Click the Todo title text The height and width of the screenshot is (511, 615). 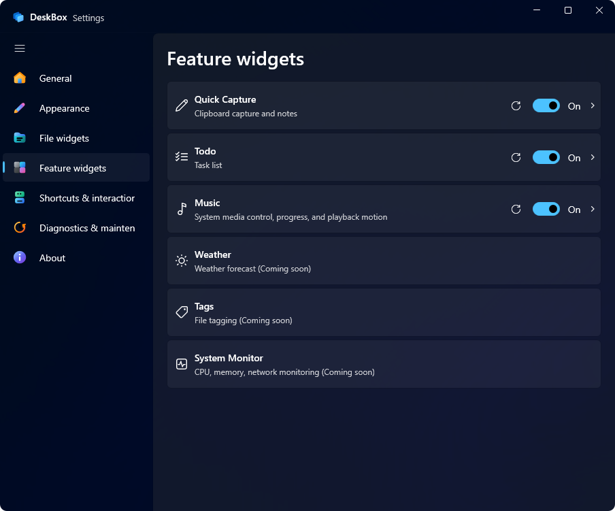205,151
